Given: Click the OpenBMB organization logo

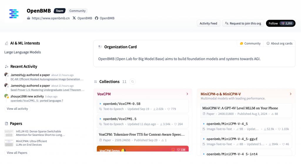Looking at the screenshot, I should coord(14,14).
